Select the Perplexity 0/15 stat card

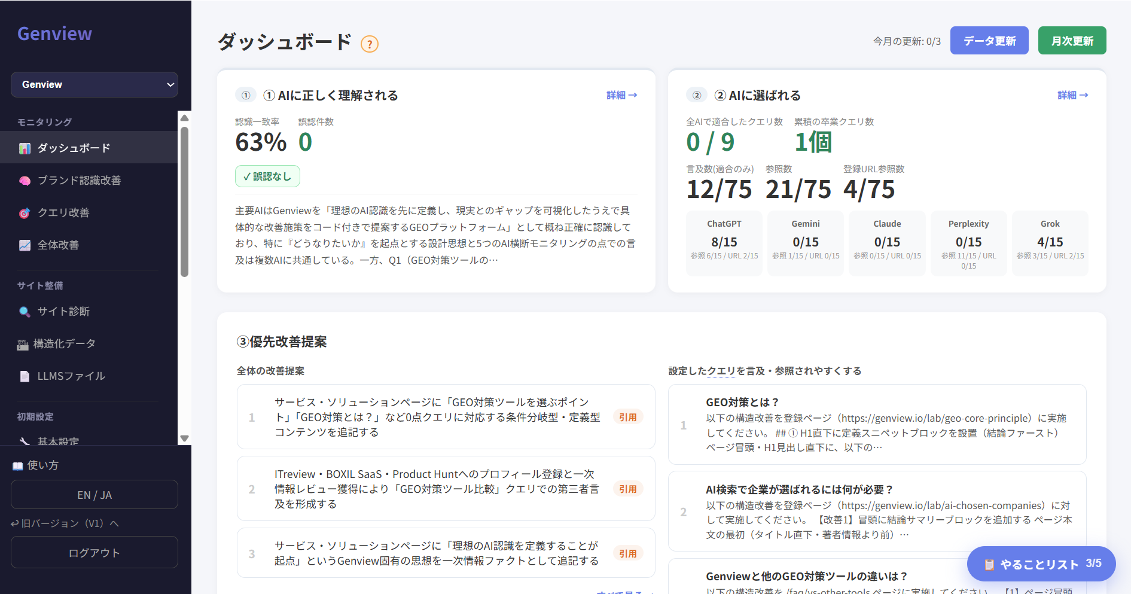coord(968,243)
